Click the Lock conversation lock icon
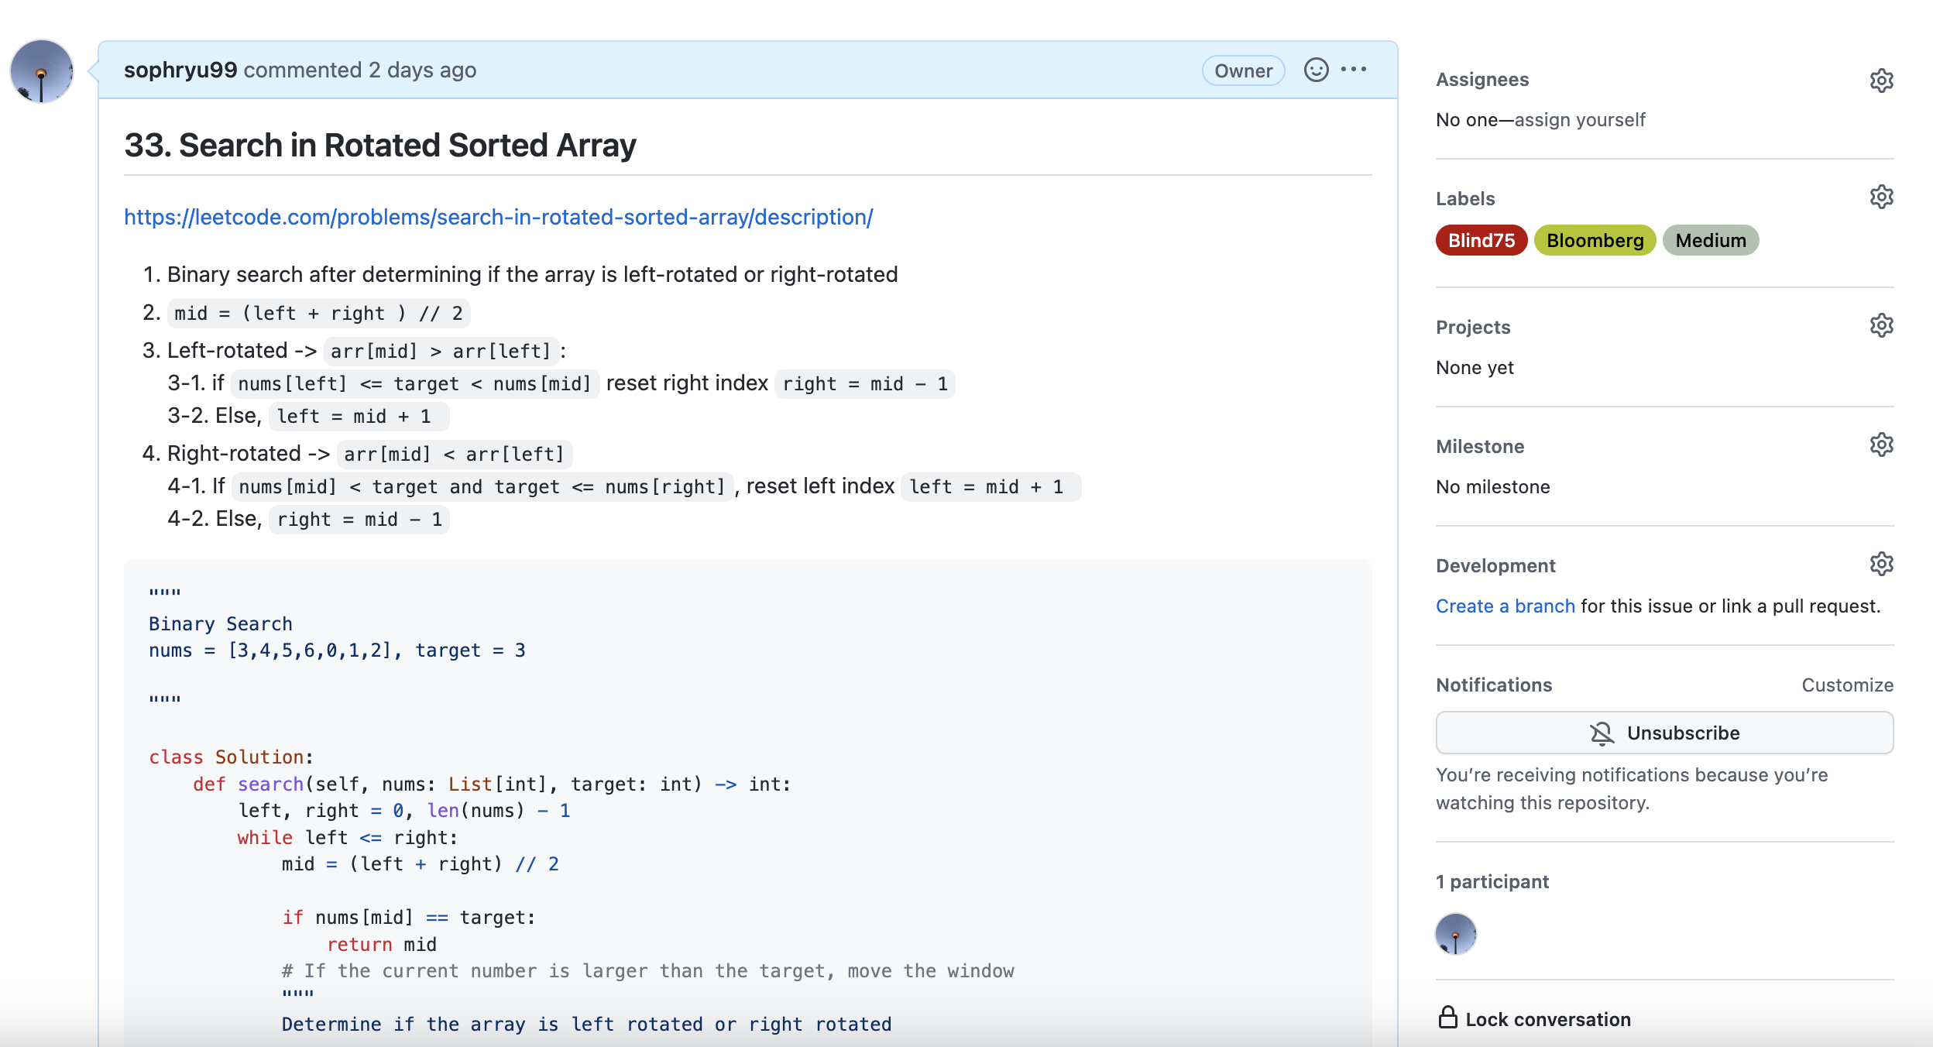The width and height of the screenshot is (1933, 1047). point(1447,1018)
